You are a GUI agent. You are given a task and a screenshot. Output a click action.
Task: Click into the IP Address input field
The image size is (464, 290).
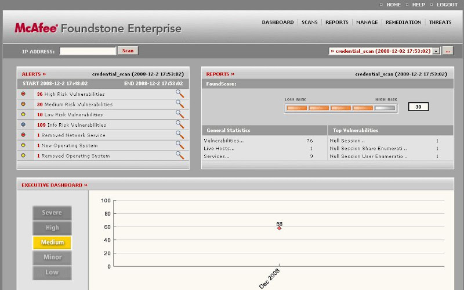coord(88,51)
